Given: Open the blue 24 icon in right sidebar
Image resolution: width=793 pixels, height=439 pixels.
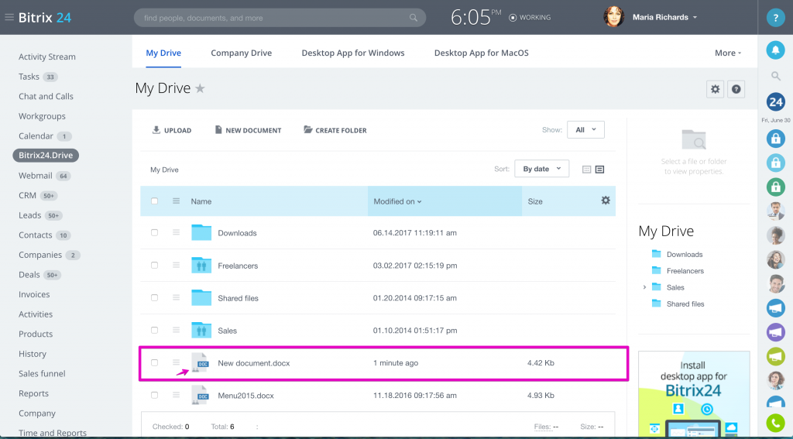Looking at the screenshot, I should pyautogui.click(x=775, y=102).
